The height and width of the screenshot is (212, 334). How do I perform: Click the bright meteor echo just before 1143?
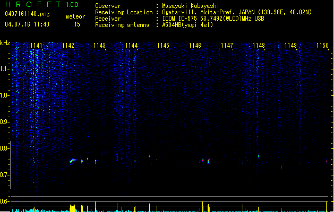pos(96,162)
